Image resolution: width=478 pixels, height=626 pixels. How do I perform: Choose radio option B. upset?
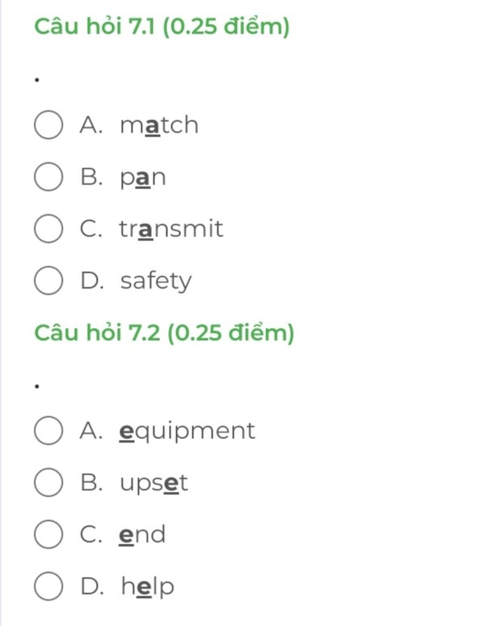tap(49, 483)
